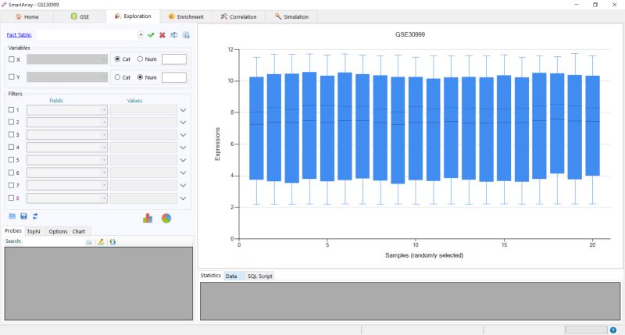Open the Options sub-tab
Viewport: 625px width, 335px height.
tap(58, 231)
